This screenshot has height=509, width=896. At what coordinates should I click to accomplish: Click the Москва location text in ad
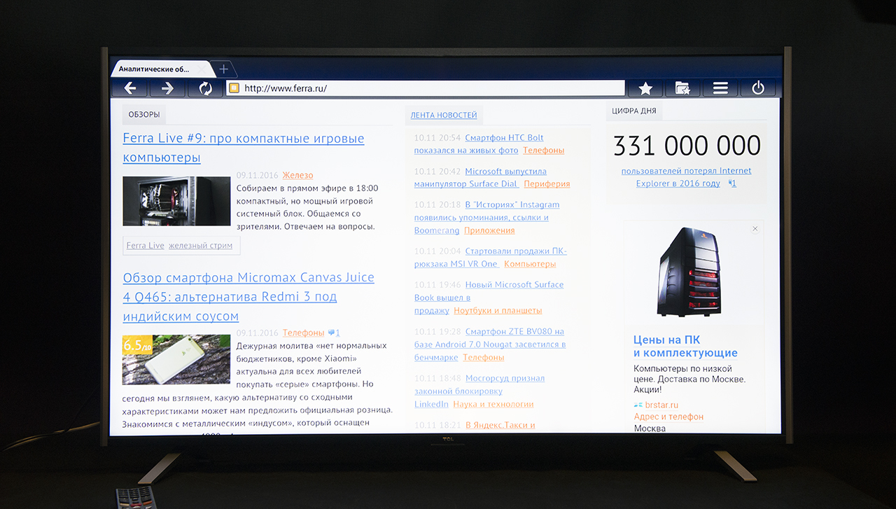click(650, 428)
